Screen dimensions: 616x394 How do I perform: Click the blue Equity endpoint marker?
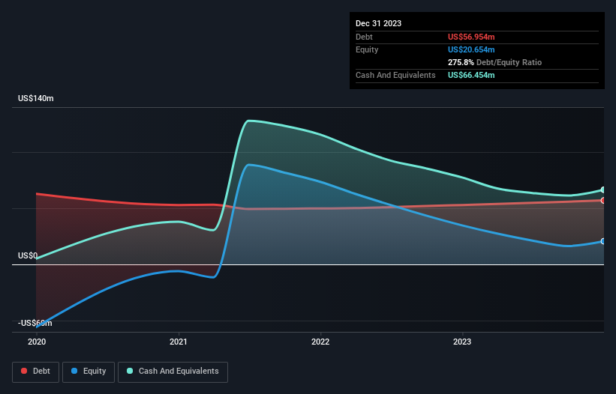click(x=603, y=241)
